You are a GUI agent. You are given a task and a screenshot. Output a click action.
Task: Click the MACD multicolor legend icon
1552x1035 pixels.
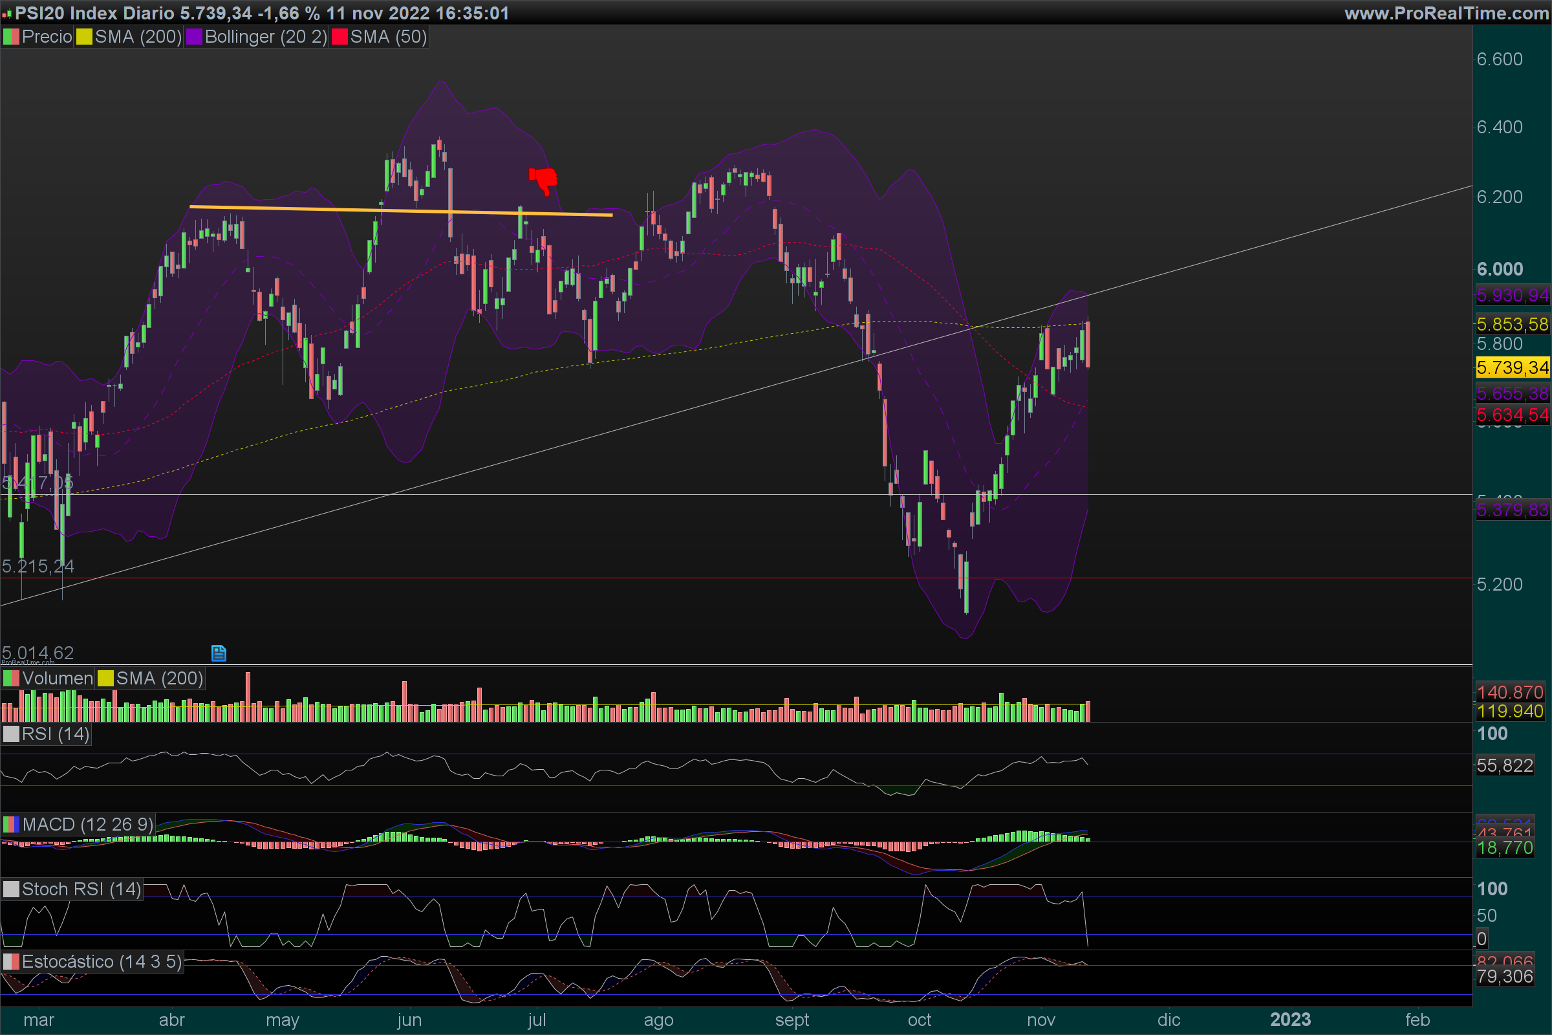(x=11, y=824)
